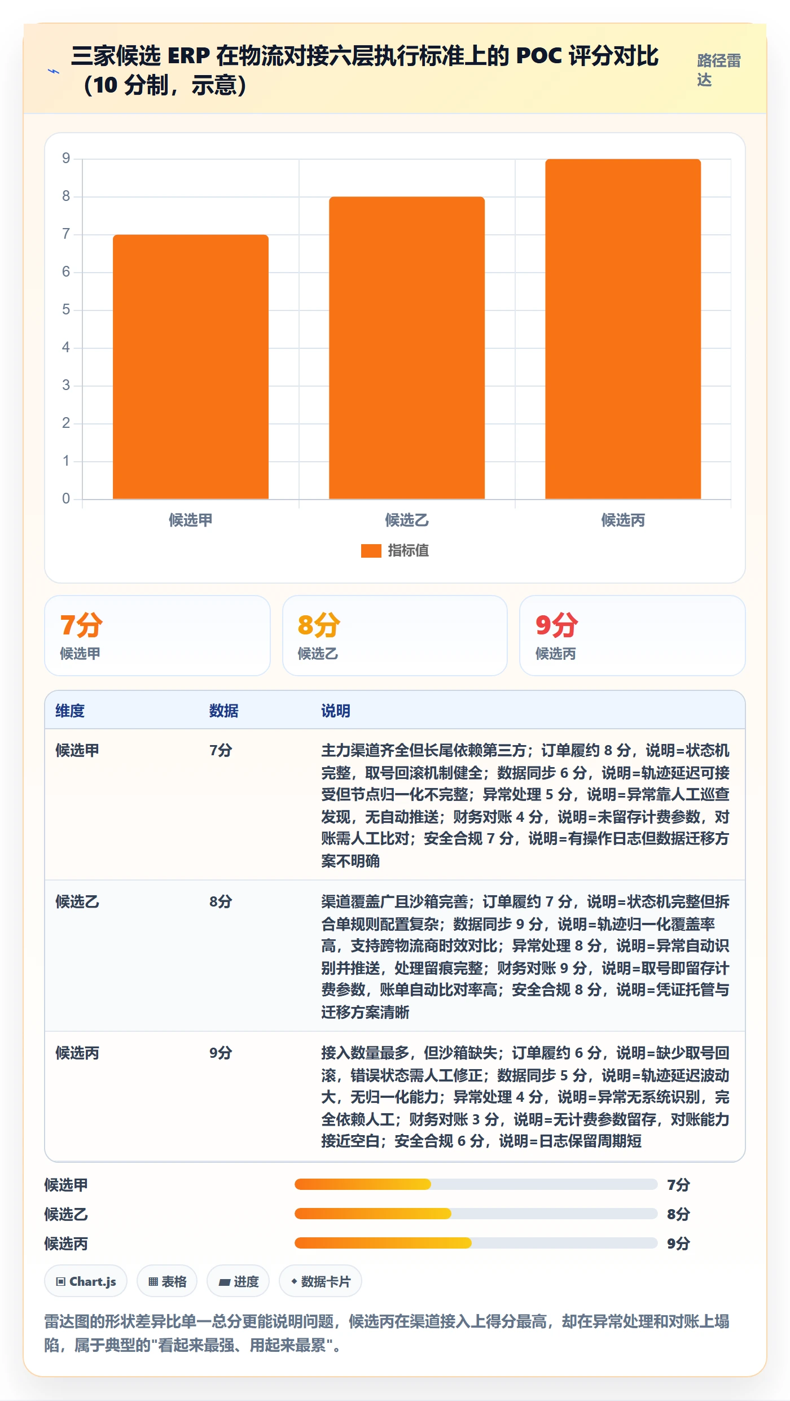
Task: Click the 候选丙 x-axis label
Action: 623,520
